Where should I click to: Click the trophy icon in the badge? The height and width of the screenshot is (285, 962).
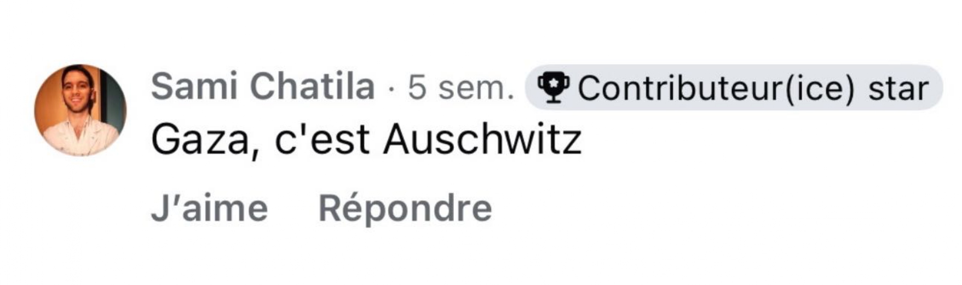(553, 88)
